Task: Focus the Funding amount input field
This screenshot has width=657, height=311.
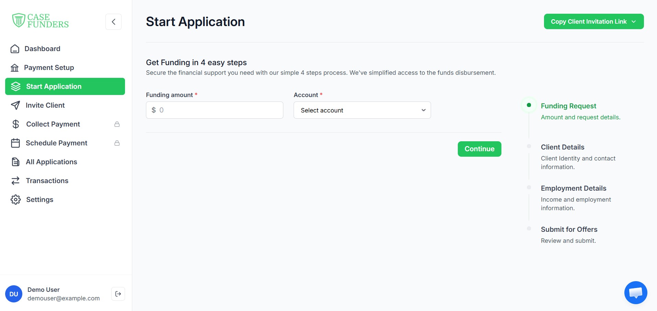Action: tap(215, 110)
